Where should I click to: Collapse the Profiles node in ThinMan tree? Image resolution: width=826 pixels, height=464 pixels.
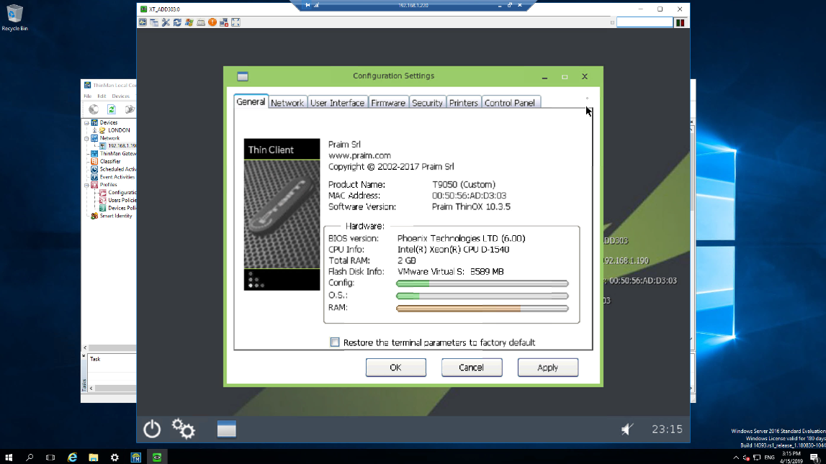[86, 185]
